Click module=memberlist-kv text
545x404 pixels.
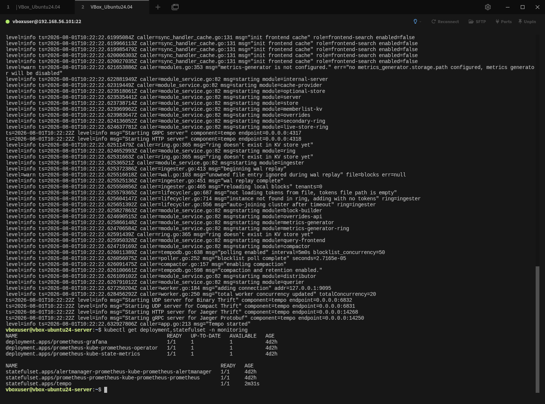(292, 109)
